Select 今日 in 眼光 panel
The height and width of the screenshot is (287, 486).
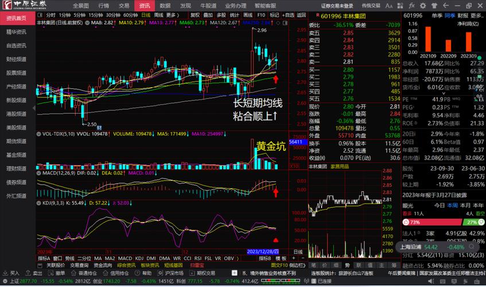click(x=439, y=205)
